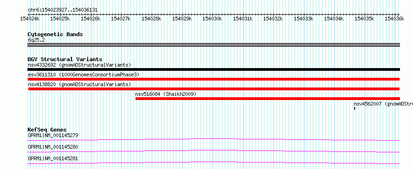Open the esv3611310 variant label

pyautogui.click(x=84, y=75)
